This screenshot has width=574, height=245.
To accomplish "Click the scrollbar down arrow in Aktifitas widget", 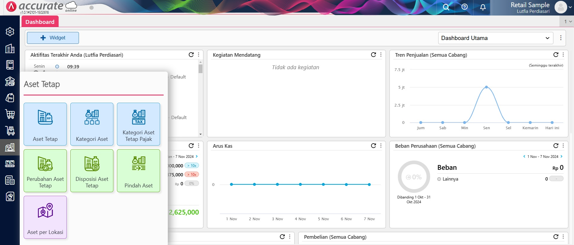I will point(200,134).
